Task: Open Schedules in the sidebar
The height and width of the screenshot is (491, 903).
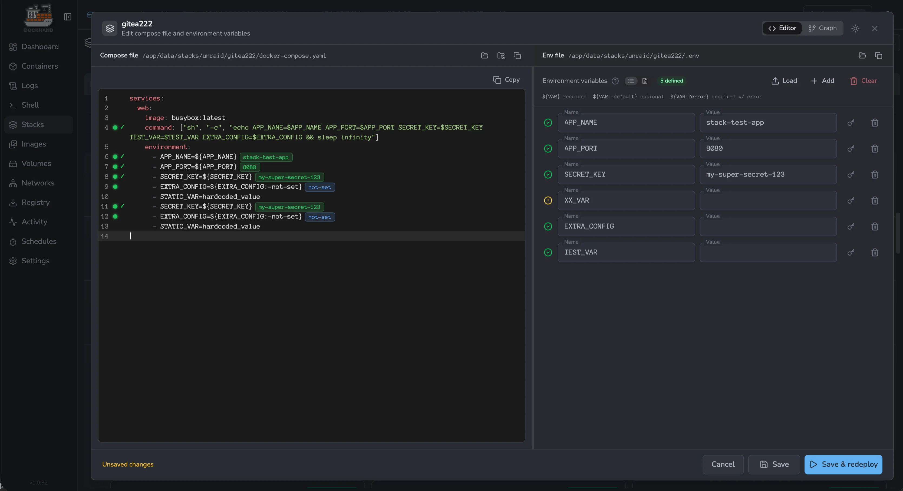Action: point(39,241)
